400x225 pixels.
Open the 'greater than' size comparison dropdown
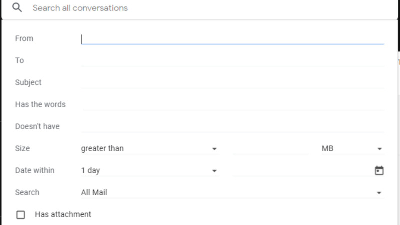click(x=150, y=148)
